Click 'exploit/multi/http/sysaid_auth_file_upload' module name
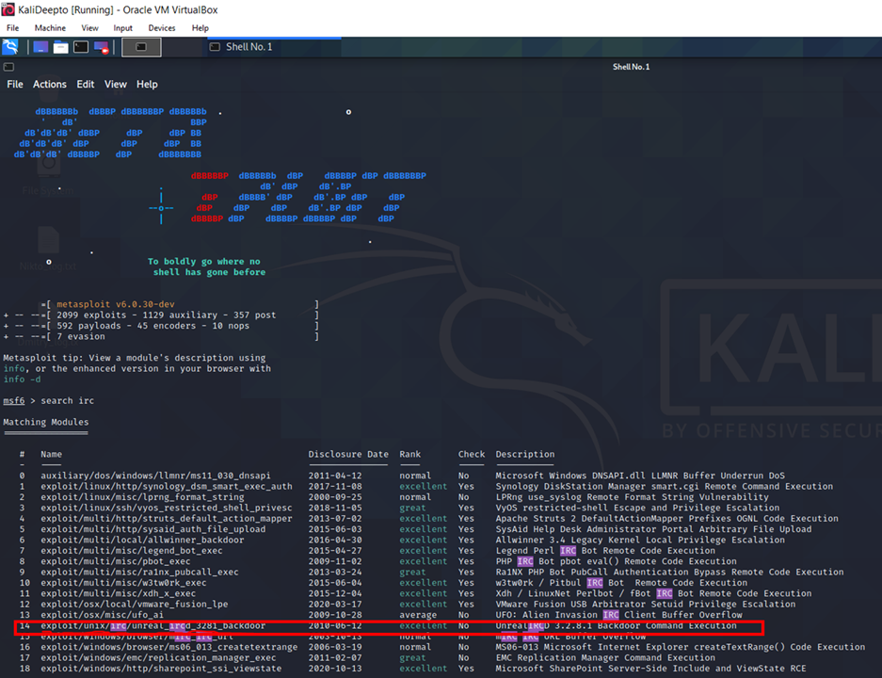Screen dimensions: 882x678 [153, 529]
